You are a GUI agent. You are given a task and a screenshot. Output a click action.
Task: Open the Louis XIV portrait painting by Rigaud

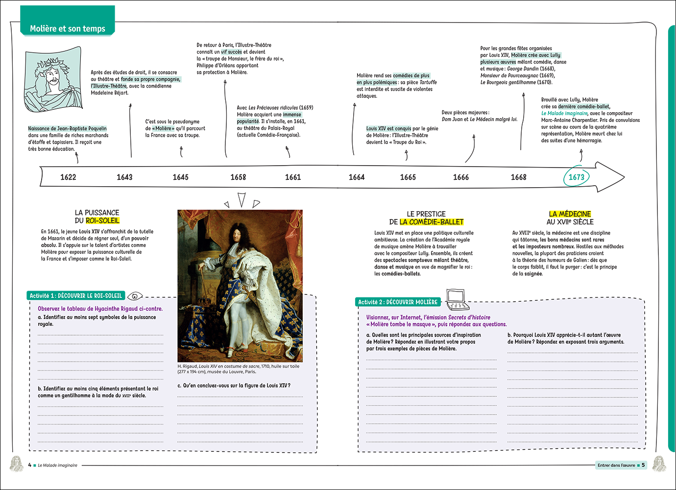click(240, 286)
